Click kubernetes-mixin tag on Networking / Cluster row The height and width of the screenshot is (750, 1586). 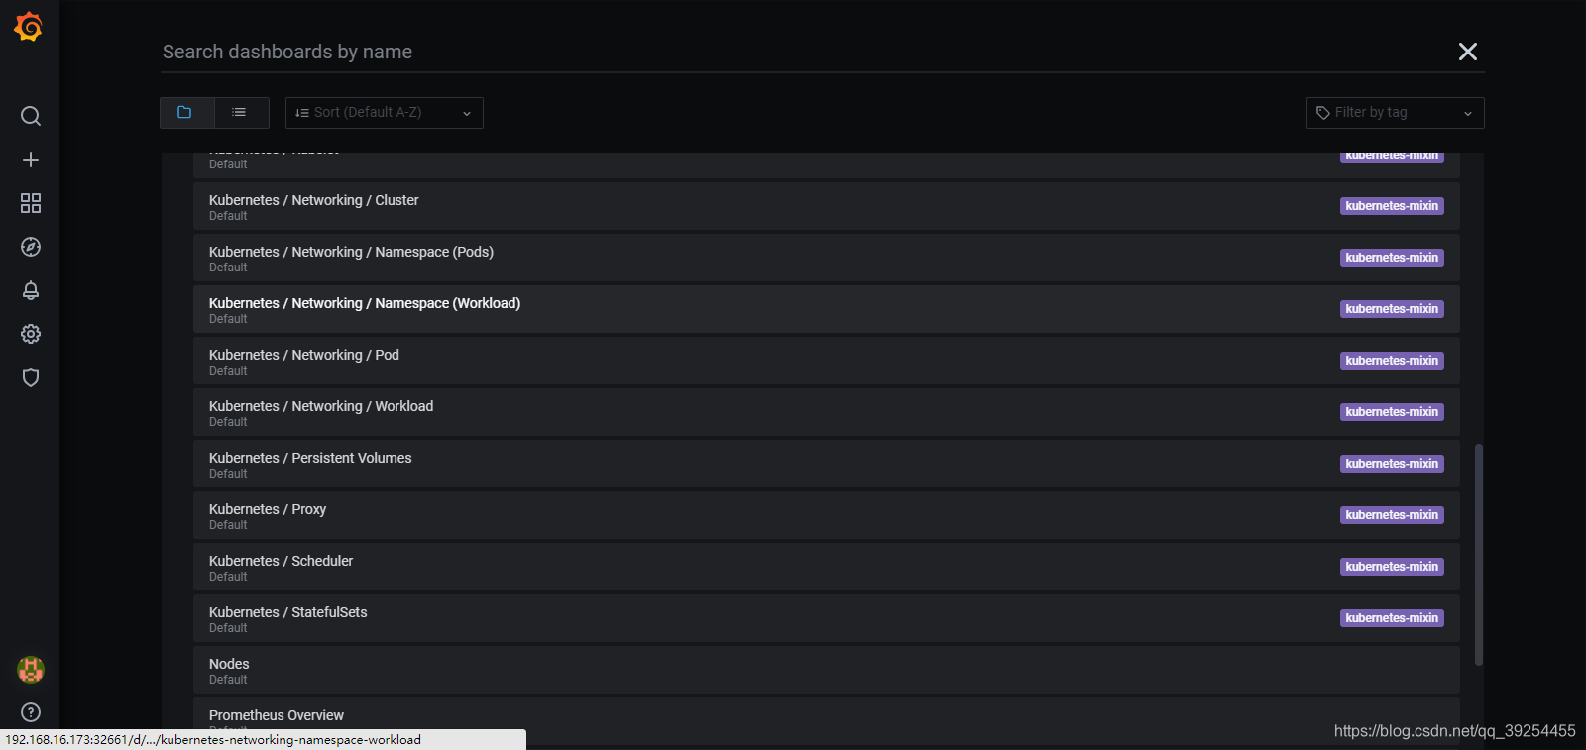click(x=1392, y=206)
